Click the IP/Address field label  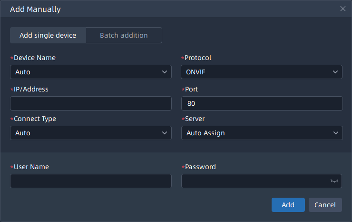31,89
